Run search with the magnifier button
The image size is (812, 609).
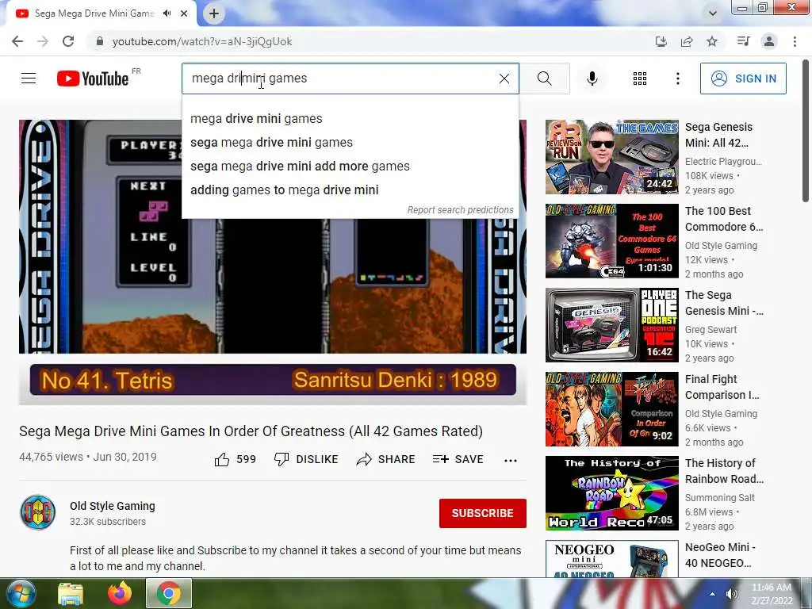[544, 79]
